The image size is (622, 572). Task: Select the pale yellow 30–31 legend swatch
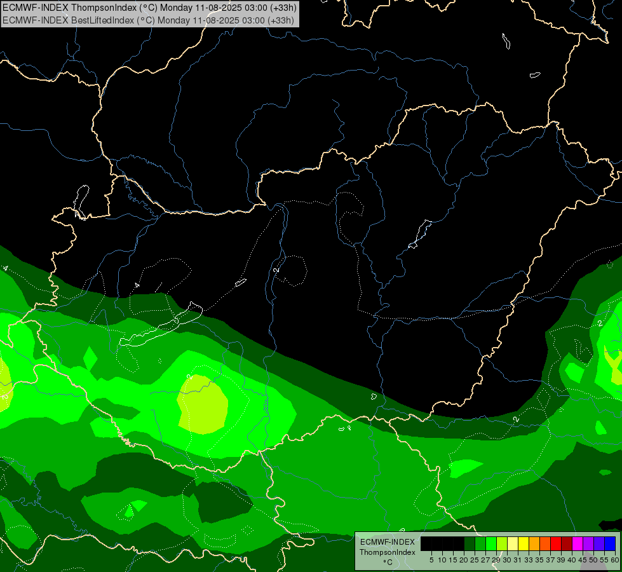tap(513, 543)
